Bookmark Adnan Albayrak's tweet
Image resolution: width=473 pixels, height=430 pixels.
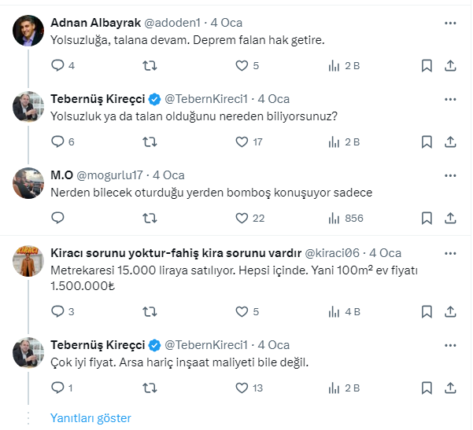(426, 66)
